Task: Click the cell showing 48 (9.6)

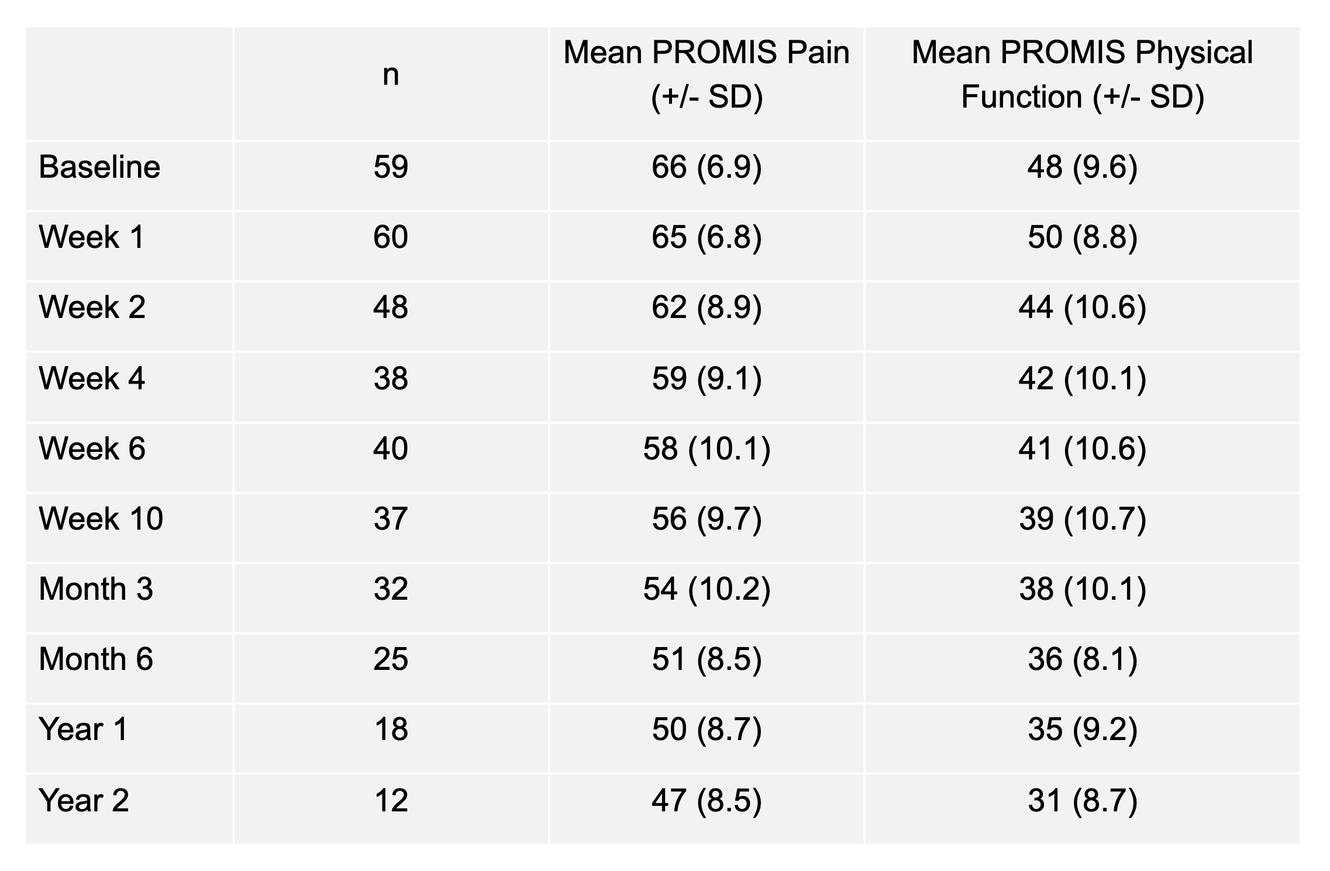Action: 1082,167
